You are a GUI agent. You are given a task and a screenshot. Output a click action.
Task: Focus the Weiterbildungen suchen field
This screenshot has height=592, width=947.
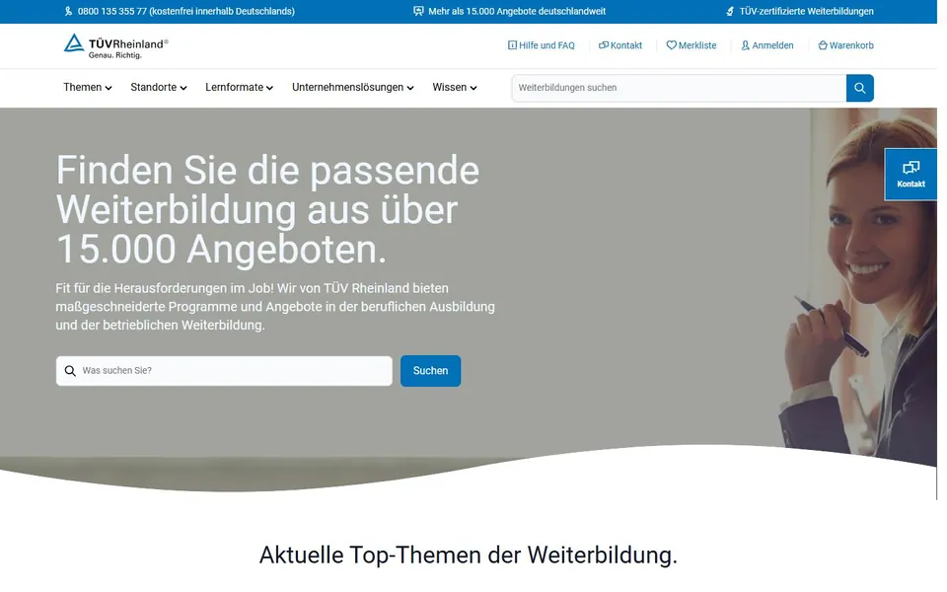679,88
